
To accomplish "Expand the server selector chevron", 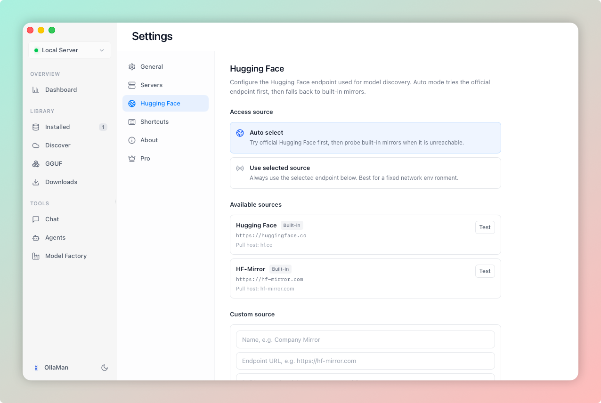I will coord(102,50).
